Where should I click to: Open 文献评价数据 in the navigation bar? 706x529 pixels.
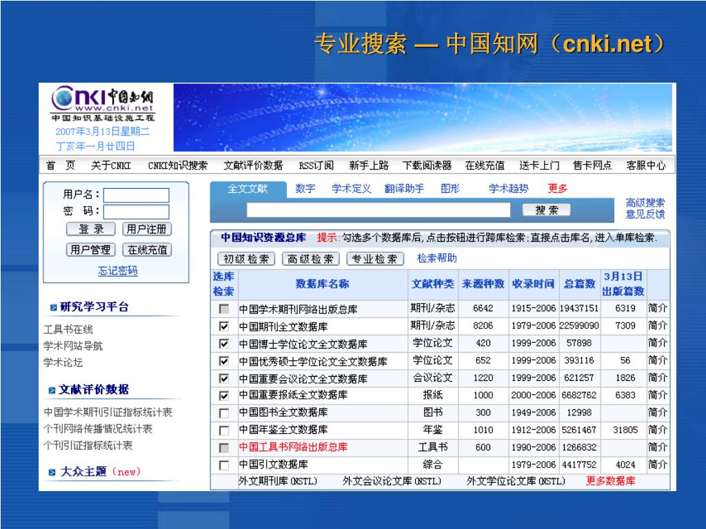(x=253, y=165)
